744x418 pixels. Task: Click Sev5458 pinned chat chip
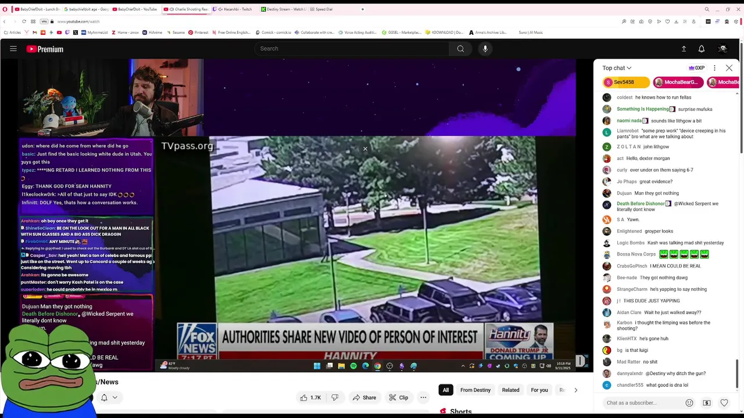coord(626,82)
